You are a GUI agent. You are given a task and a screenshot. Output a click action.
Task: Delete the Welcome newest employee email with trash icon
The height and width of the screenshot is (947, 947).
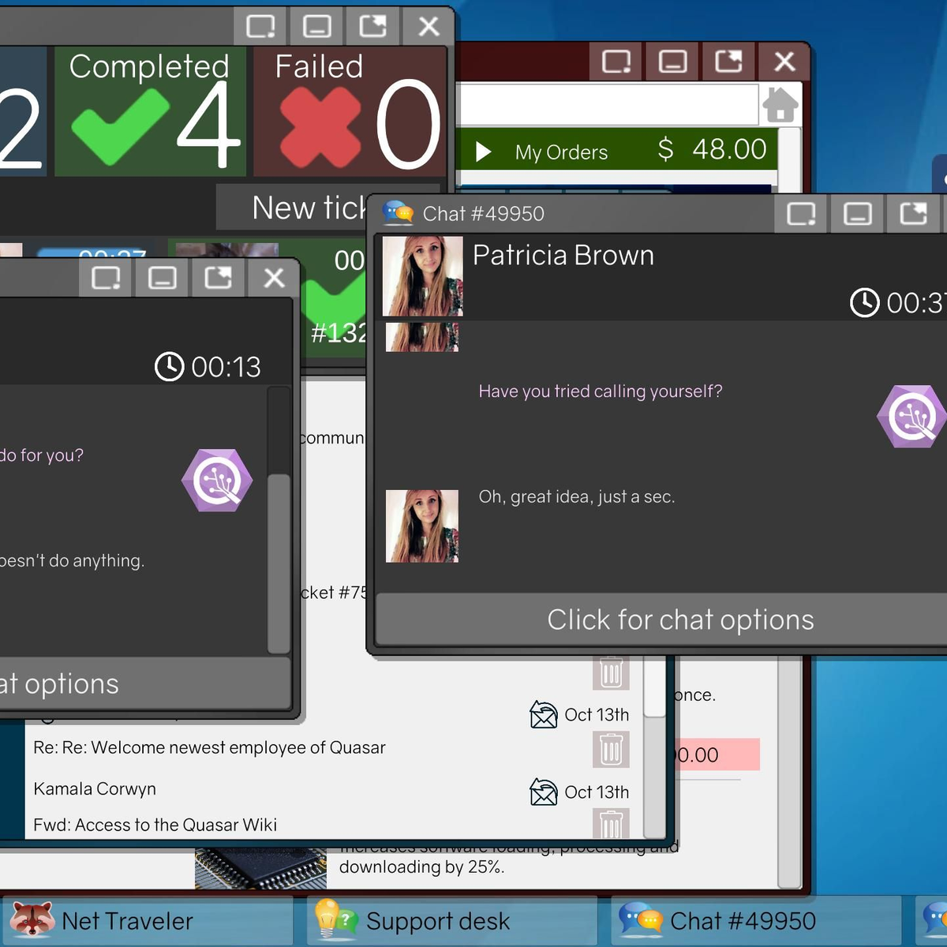click(x=611, y=749)
